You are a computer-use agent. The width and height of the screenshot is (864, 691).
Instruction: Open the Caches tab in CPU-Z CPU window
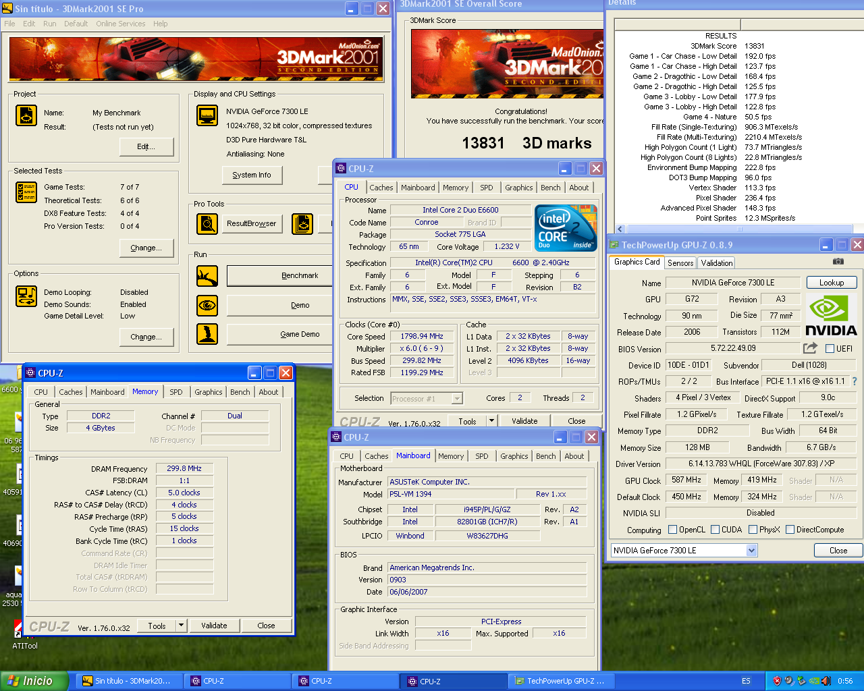(x=381, y=188)
